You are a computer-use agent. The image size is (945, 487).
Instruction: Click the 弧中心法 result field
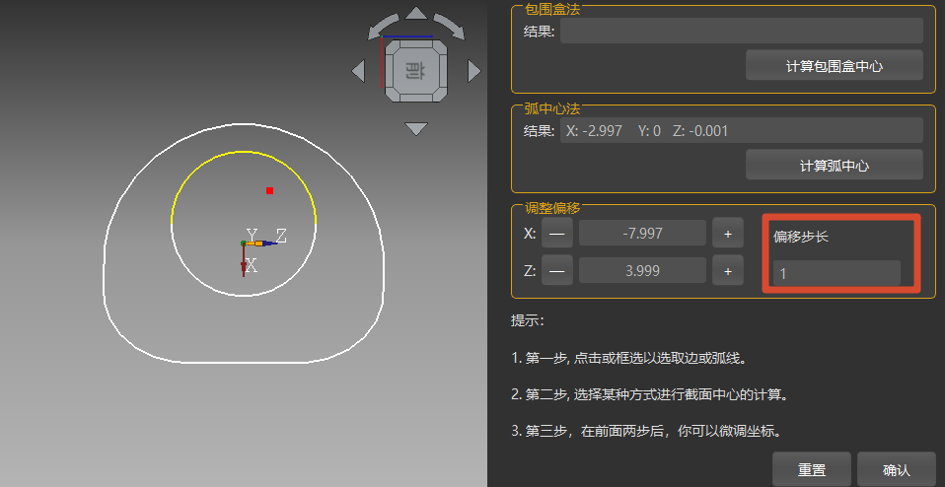(741, 130)
